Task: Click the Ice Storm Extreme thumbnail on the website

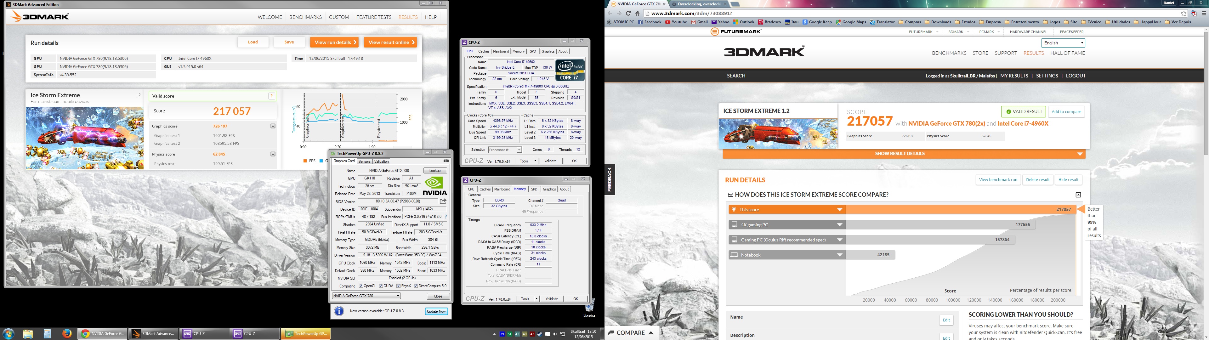Action: [x=778, y=134]
